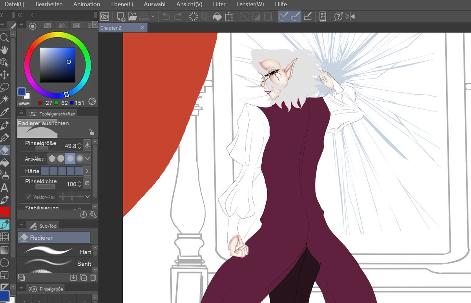The width and height of the screenshot is (471, 303).
Task: Toggle the Vektor-Rad checkbox
Action: pos(28,197)
